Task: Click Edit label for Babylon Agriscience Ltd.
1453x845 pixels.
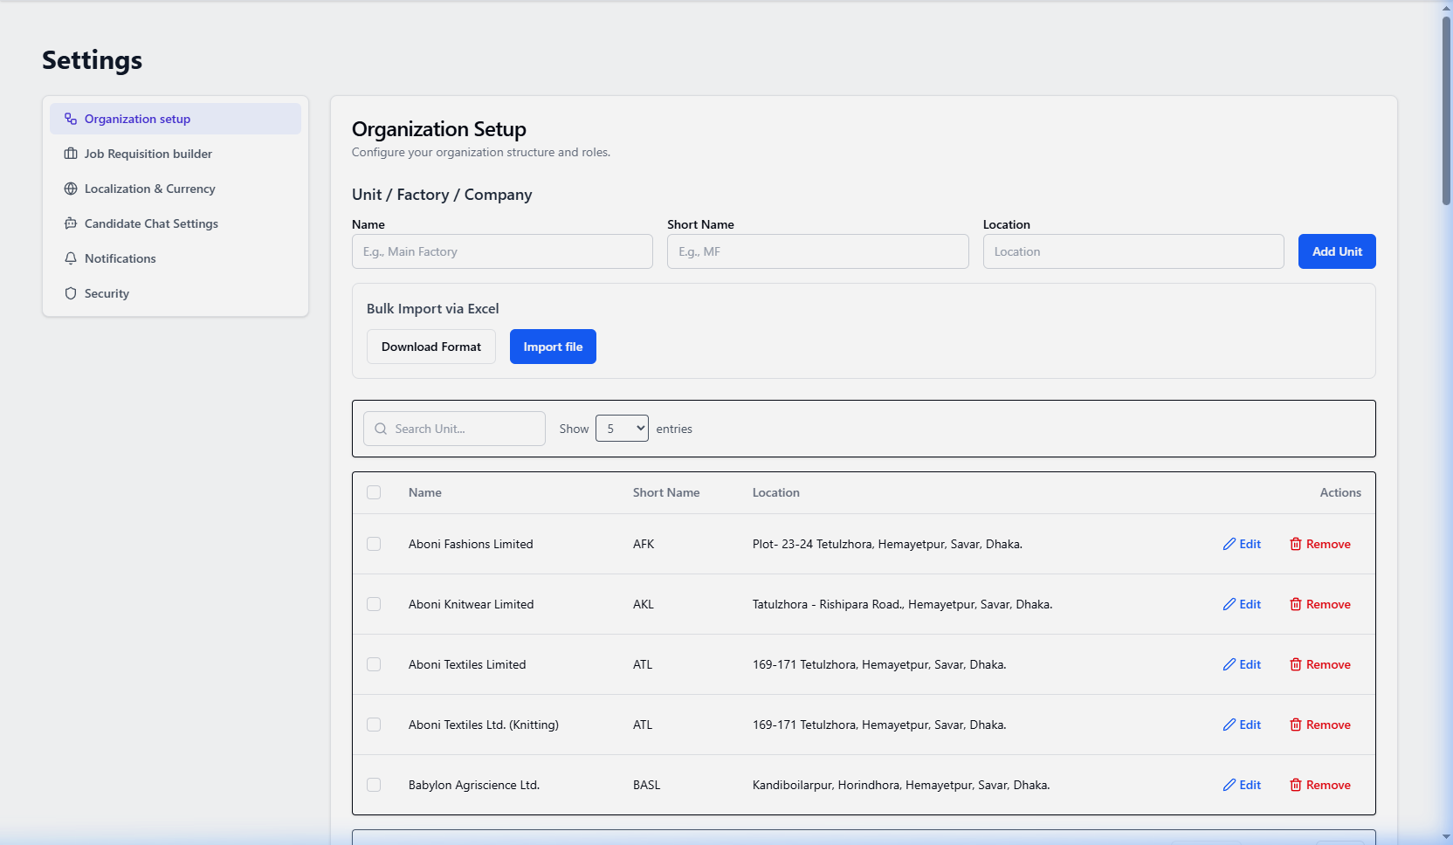Action: [1250, 785]
